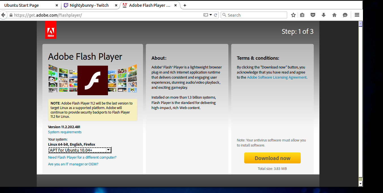383x193 pixels.
Task: Click the Adobe Flash Player heading
Action: coord(85,57)
